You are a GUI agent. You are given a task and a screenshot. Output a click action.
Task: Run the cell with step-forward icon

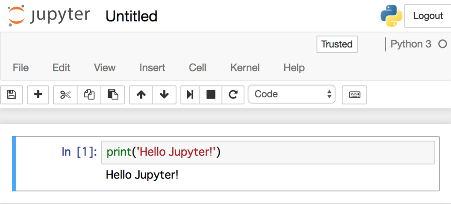190,94
